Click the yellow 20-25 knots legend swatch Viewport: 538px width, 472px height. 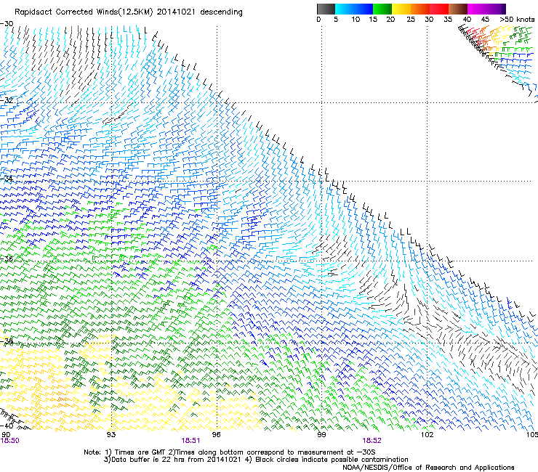401,9
